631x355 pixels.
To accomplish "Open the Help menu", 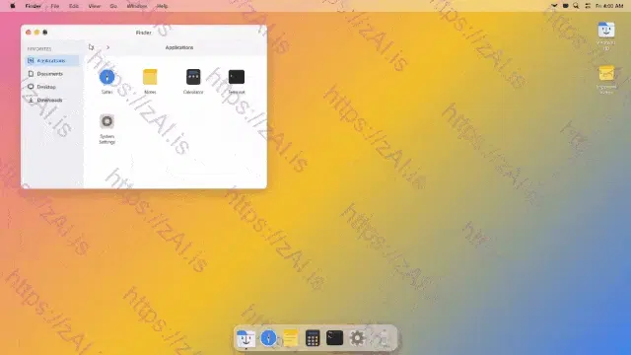I will click(x=162, y=6).
